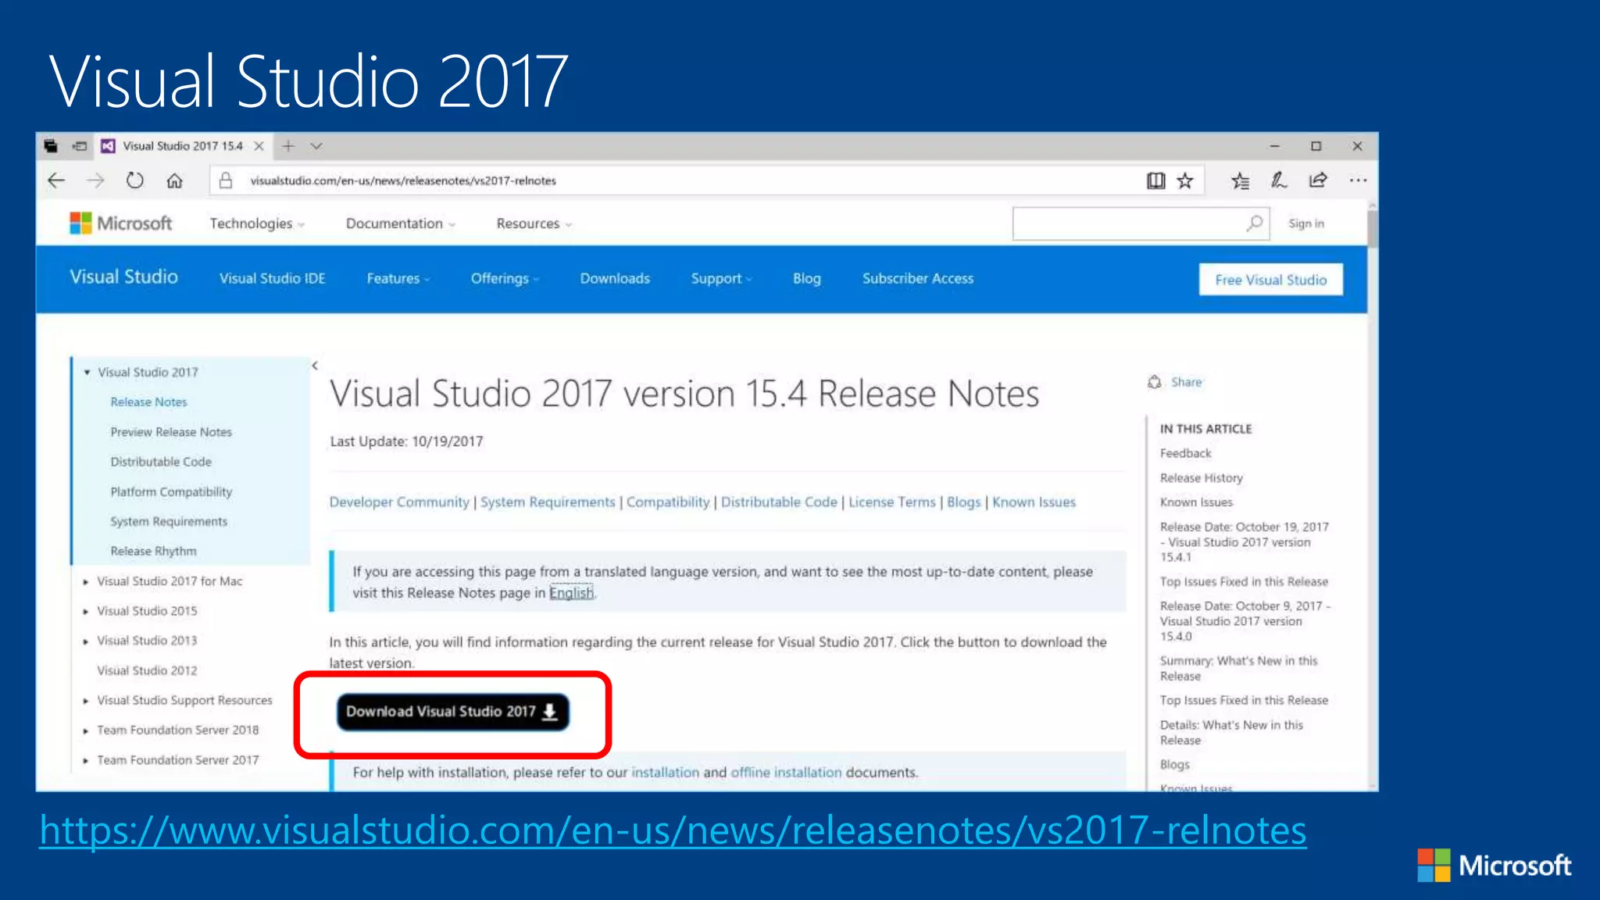This screenshot has height=900, width=1600.
Task: Open Subscriber Access nav item
Action: pyautogui.click(x=918, y=279)
